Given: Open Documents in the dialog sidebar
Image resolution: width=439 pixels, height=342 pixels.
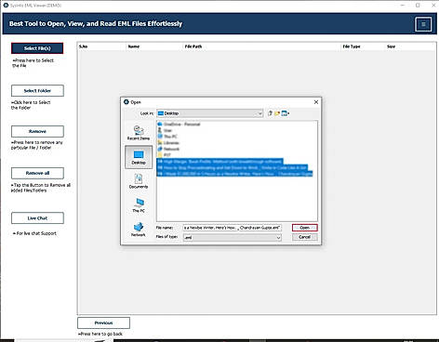Looking at the screenshot, I should tap(139, 181).
